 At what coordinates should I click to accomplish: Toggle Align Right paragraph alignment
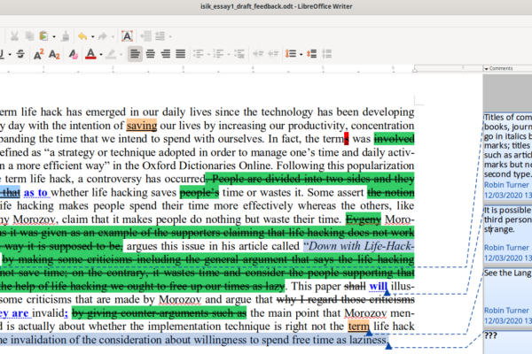pos(166,54)
